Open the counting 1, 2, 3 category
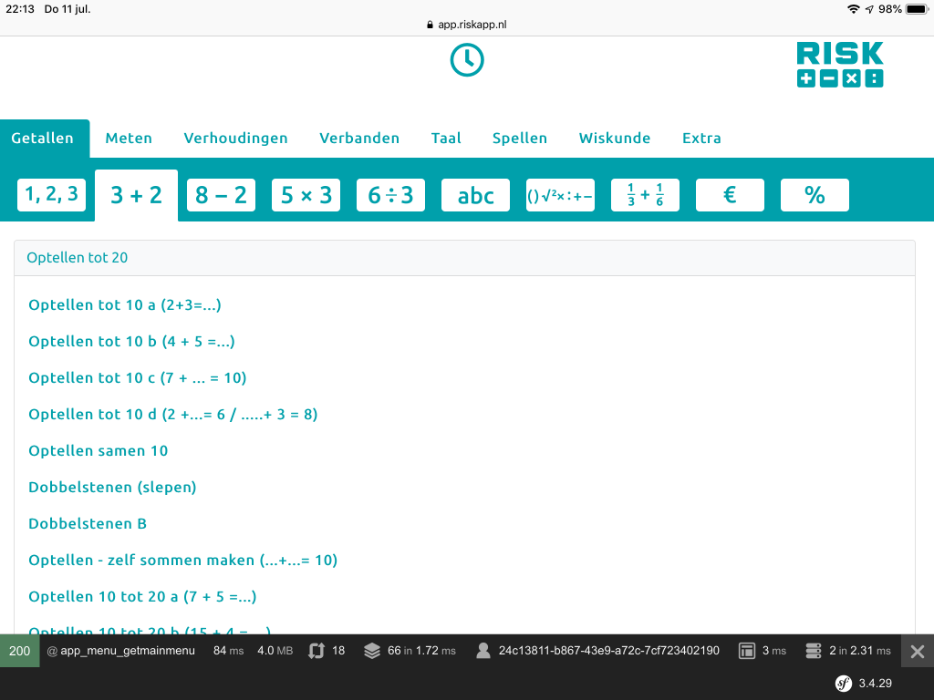This screenshot has height=700, width=934. click(51, 194)
